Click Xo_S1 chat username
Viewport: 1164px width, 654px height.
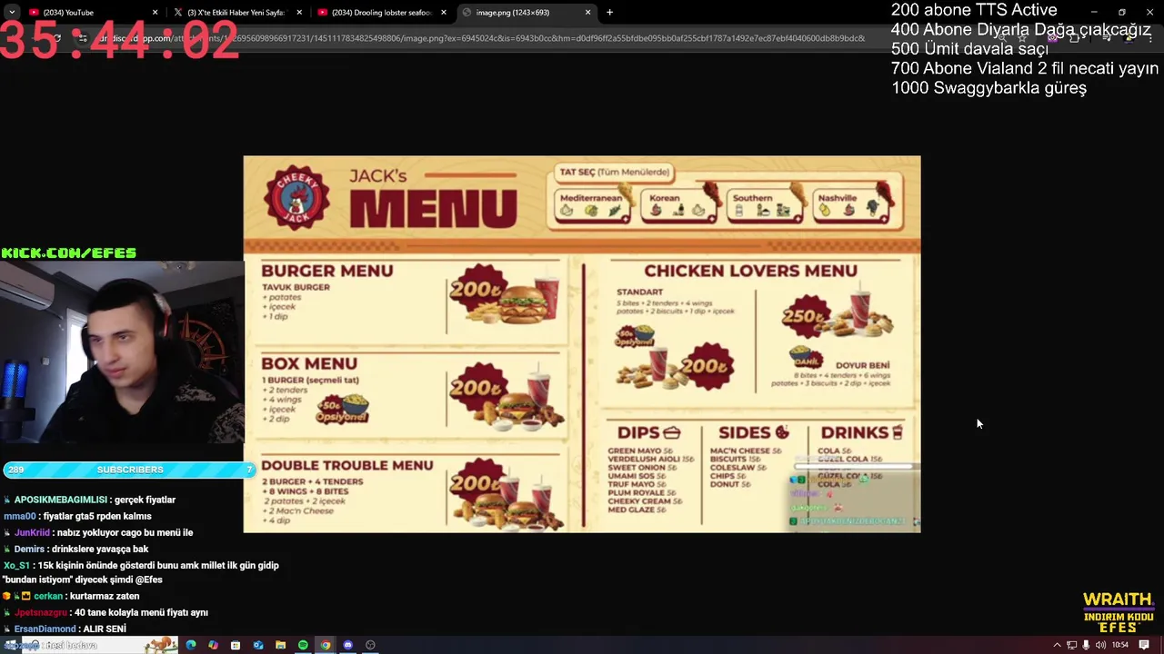[16, 565]
